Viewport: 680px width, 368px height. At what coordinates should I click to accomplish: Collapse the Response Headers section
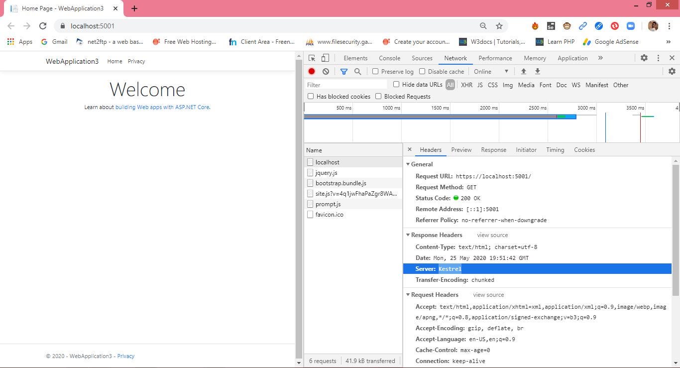[408, 235]
